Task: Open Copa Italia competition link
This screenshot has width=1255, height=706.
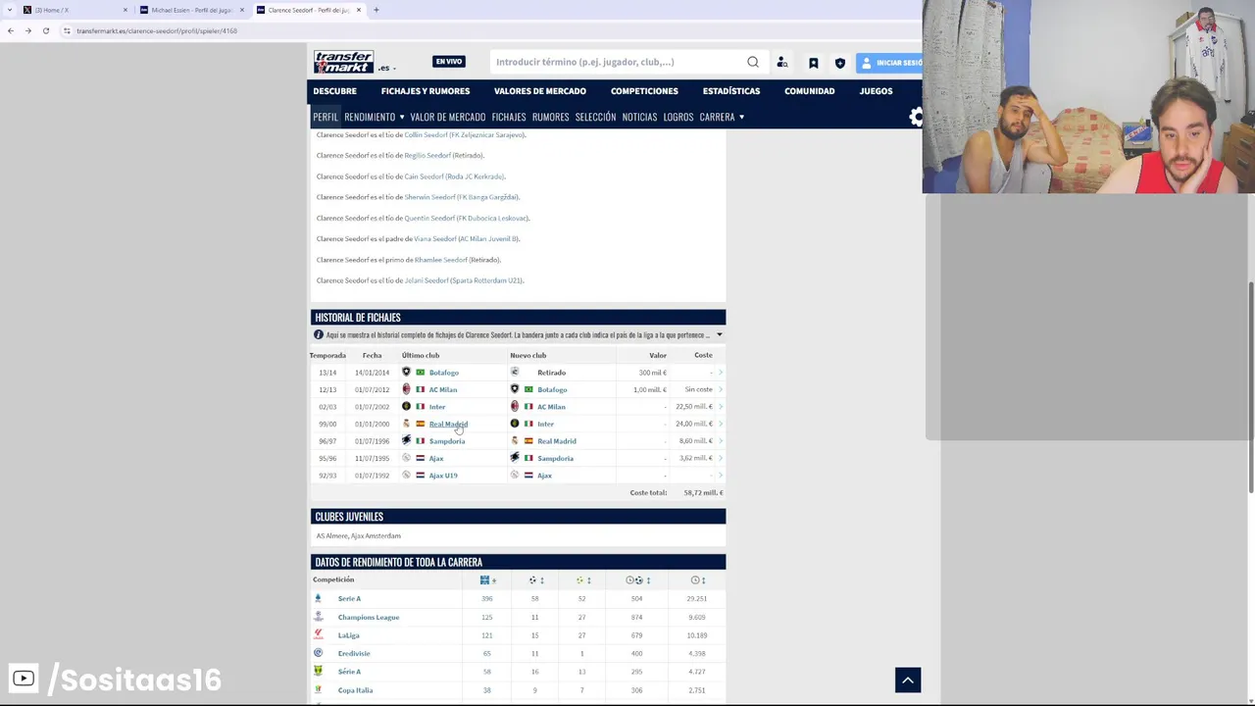Action: [355, 690]
